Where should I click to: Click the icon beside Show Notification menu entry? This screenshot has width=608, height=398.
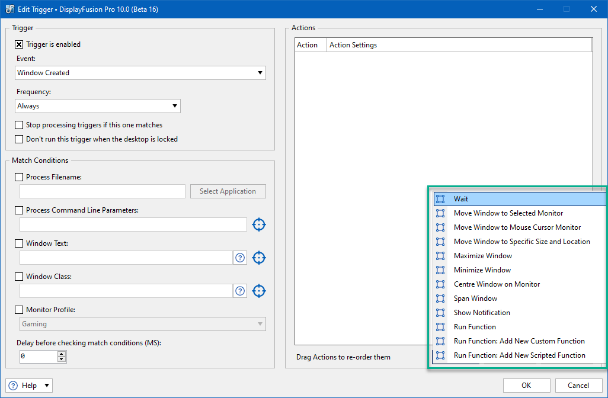click(x=440, y=313)
